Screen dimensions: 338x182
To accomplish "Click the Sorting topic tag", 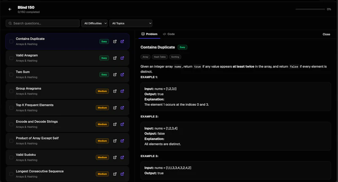I will pos(175,57).
